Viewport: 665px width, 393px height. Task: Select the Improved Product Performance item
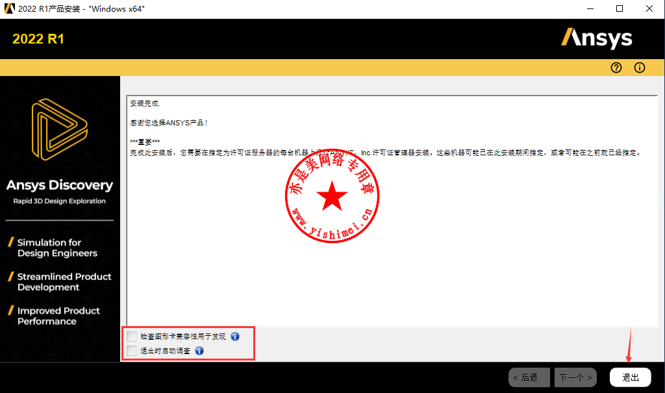pyautogui.click(x=58, y=316)
